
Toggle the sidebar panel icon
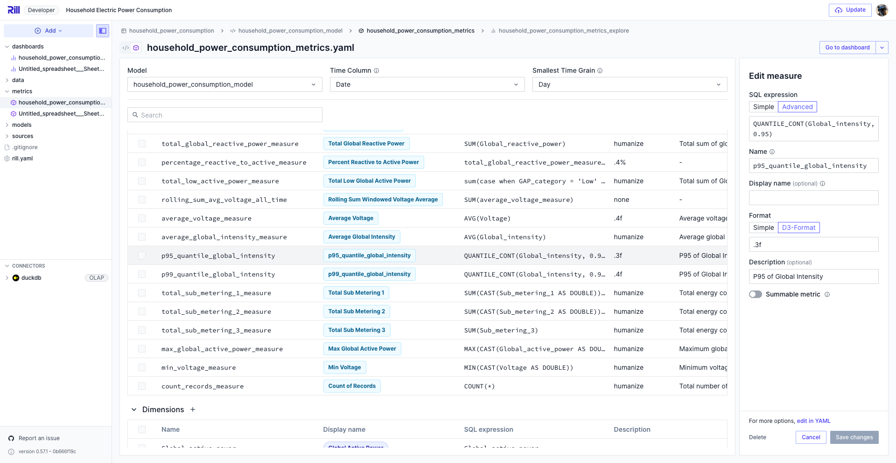[103, 31]
